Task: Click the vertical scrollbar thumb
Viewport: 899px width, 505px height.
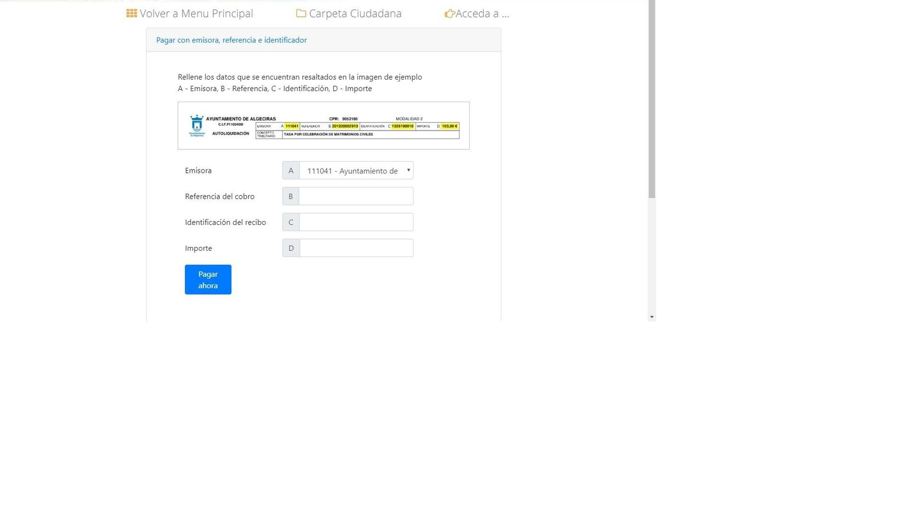Action: (652, 101)
